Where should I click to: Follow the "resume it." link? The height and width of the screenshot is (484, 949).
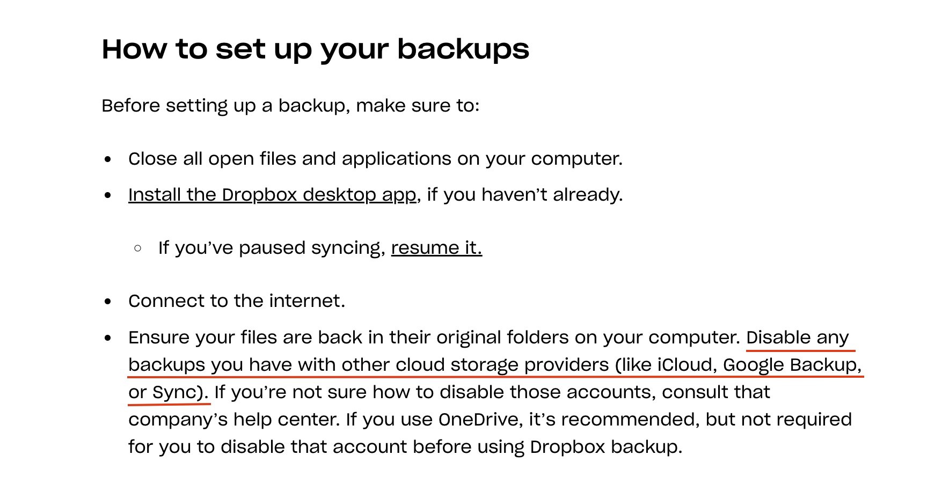click(436, 248)
